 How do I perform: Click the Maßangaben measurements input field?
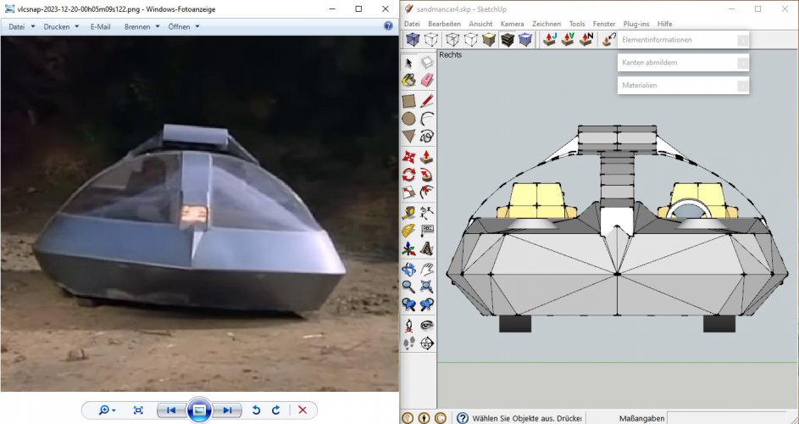[726, 418]
